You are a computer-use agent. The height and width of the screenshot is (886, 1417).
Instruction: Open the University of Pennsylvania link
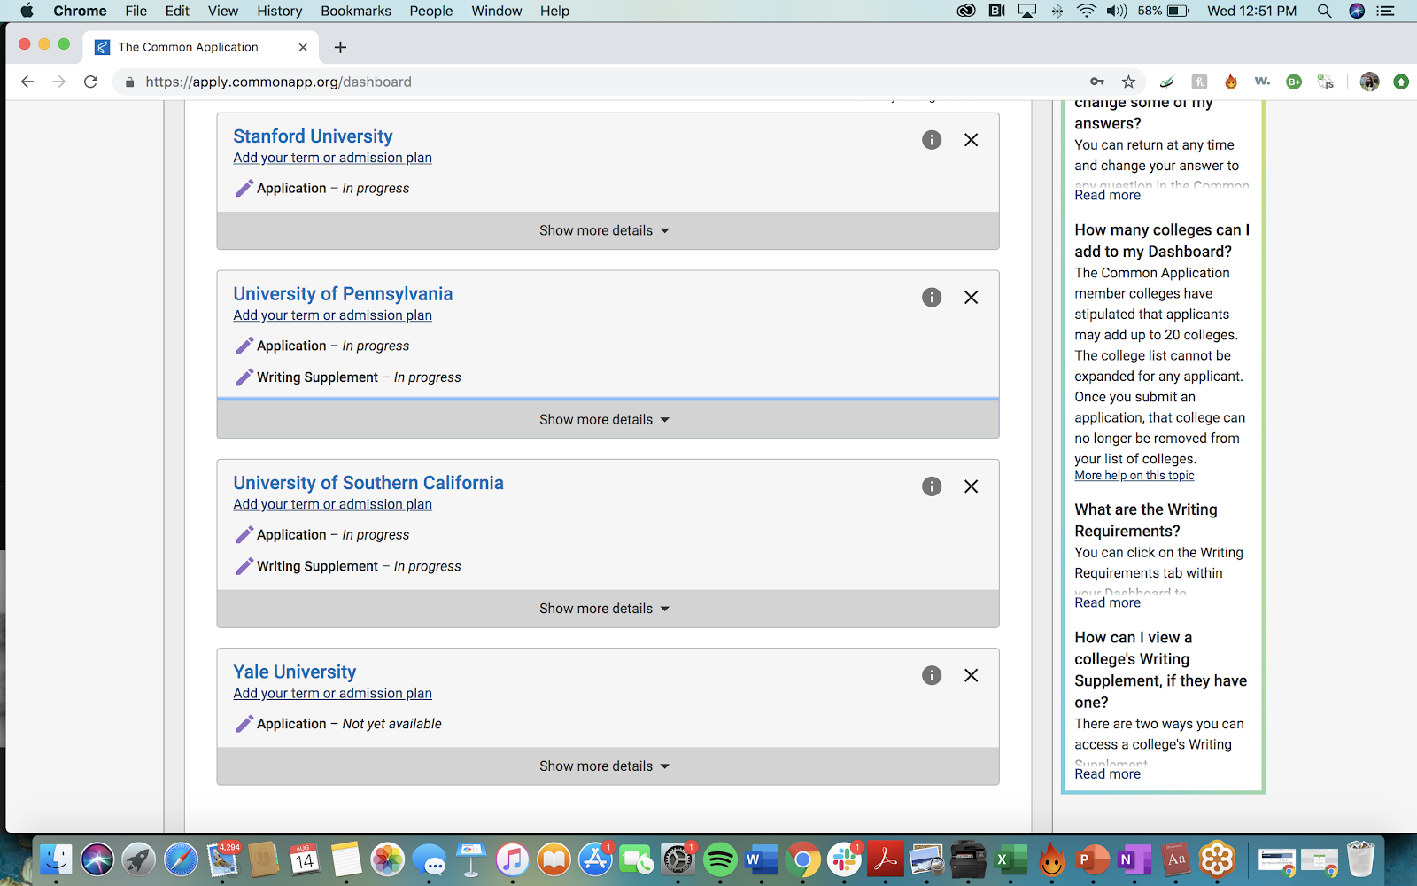pyautogui.click(x=343, y=294)
